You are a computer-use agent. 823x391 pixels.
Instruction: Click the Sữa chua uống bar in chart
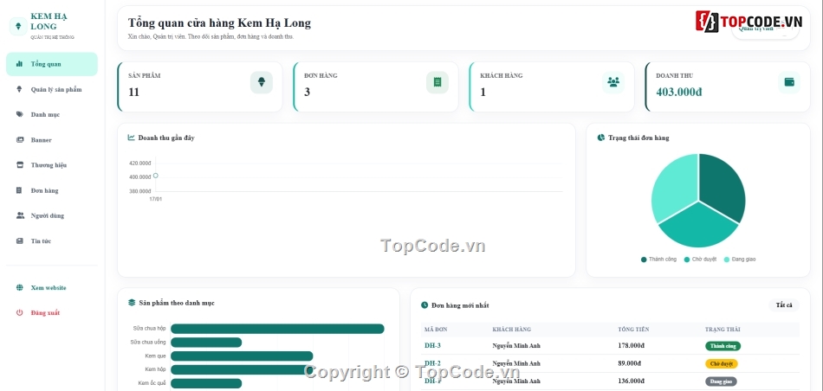pos(206,343)
